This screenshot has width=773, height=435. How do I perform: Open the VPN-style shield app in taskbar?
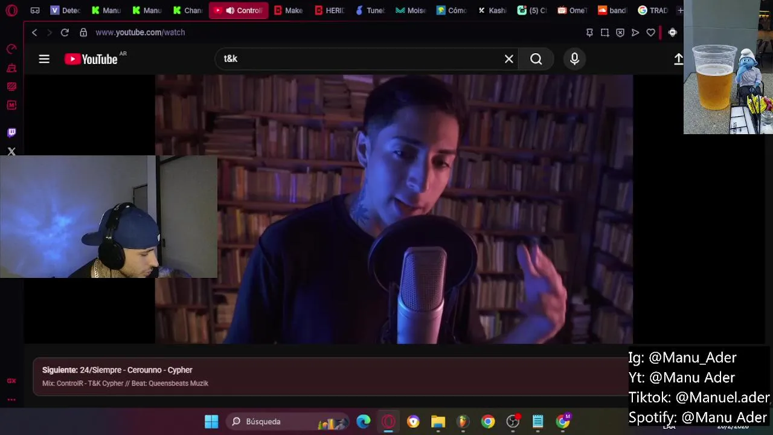click(x=413, y=422)
